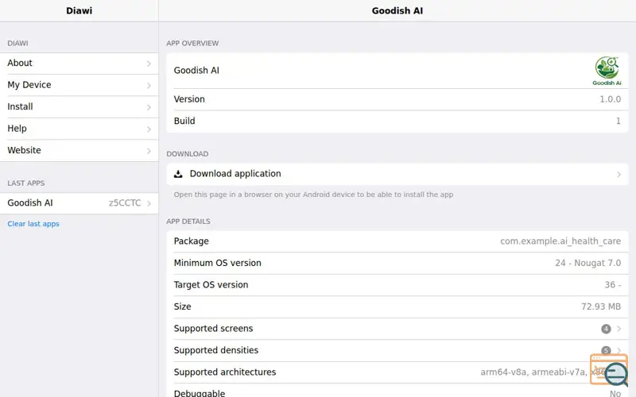Click Download application row
Viewport: 636px width, 397px height.
[x=397, y=174]
